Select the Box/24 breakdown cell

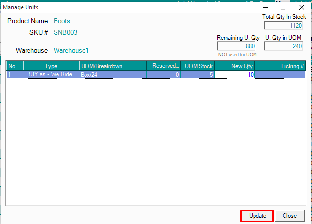[x=113, y=75]
